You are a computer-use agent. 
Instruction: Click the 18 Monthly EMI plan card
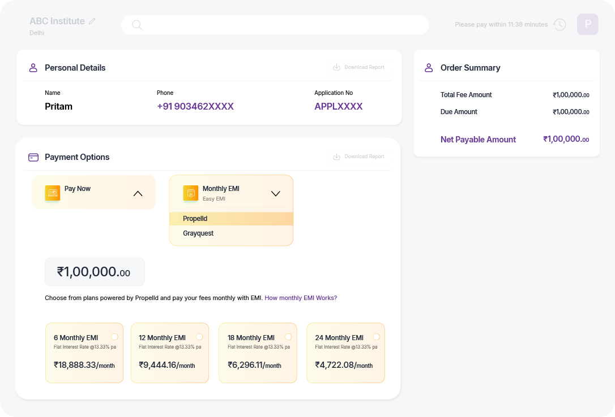point(258,353)
